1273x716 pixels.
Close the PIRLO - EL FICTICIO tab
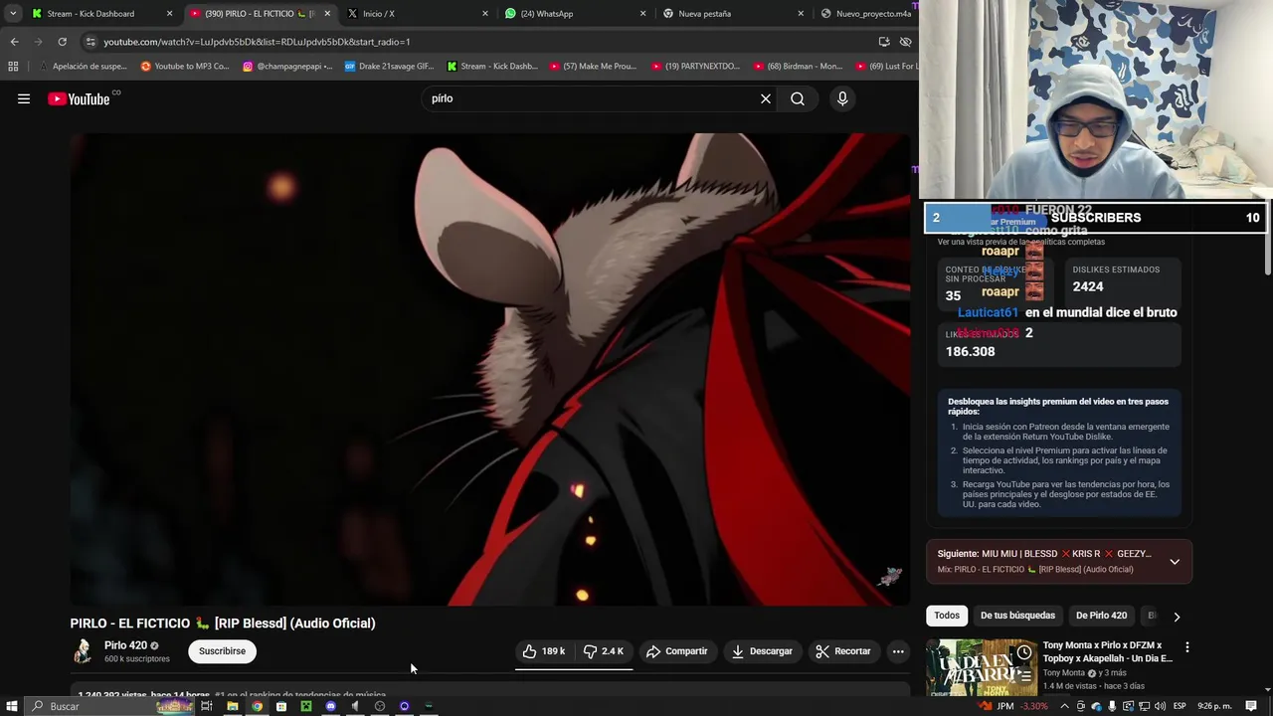pos(327,14)
